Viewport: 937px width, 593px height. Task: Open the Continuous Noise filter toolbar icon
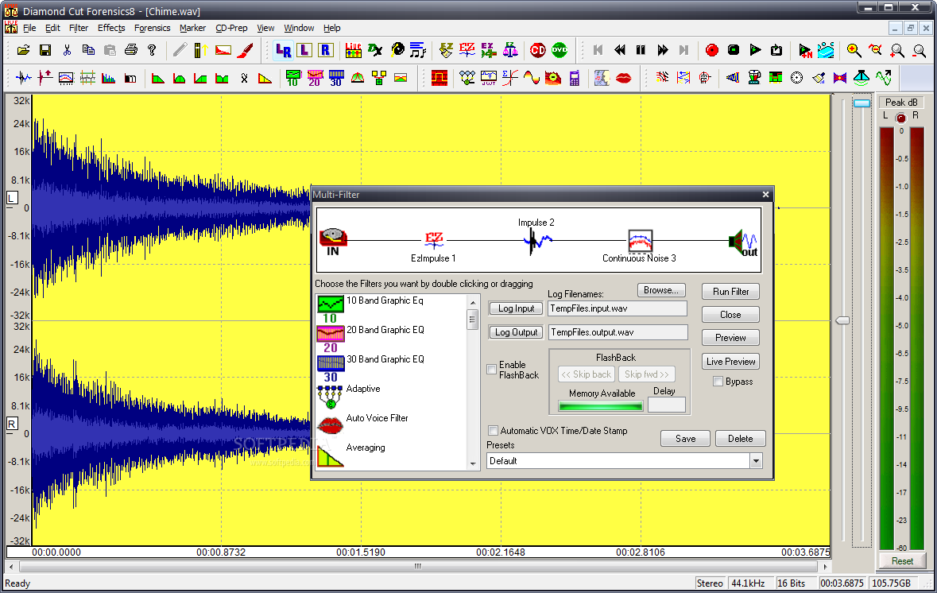(x=66, y=78)
